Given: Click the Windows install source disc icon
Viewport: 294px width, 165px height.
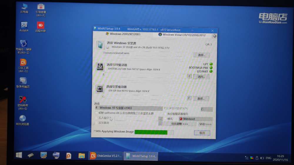Looking at the screenshot, I should (100, 45).
